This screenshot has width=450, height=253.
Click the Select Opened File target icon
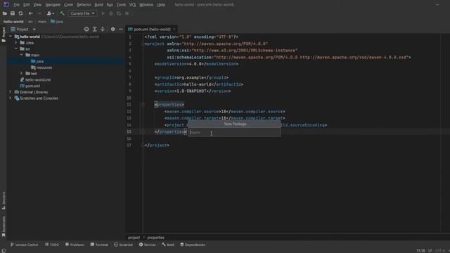(x=86, y=30)
